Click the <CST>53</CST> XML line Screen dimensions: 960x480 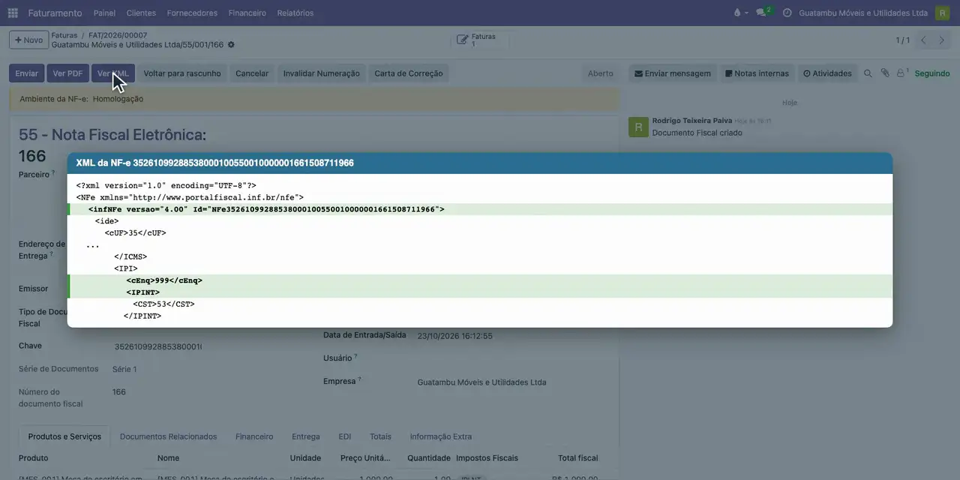pos(163,304)
